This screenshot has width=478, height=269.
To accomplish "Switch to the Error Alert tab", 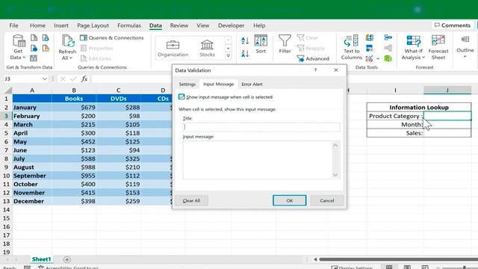I will 252,84.
